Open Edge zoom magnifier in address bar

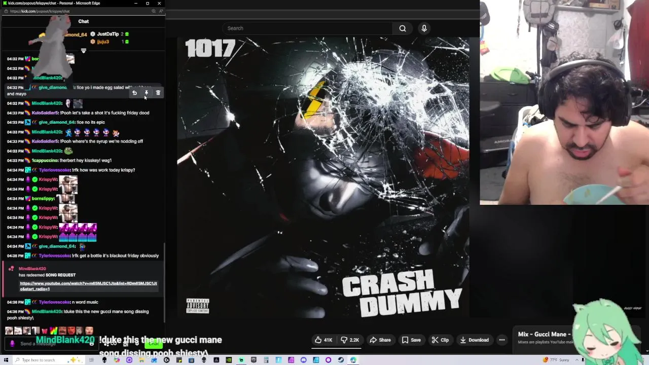pos(154,11)
